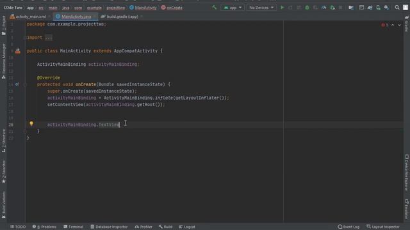Click the Stop square icon in toolbar
The height and width of the screenshot is (230, 410).
pyautogui.click(x=340, y=8)
